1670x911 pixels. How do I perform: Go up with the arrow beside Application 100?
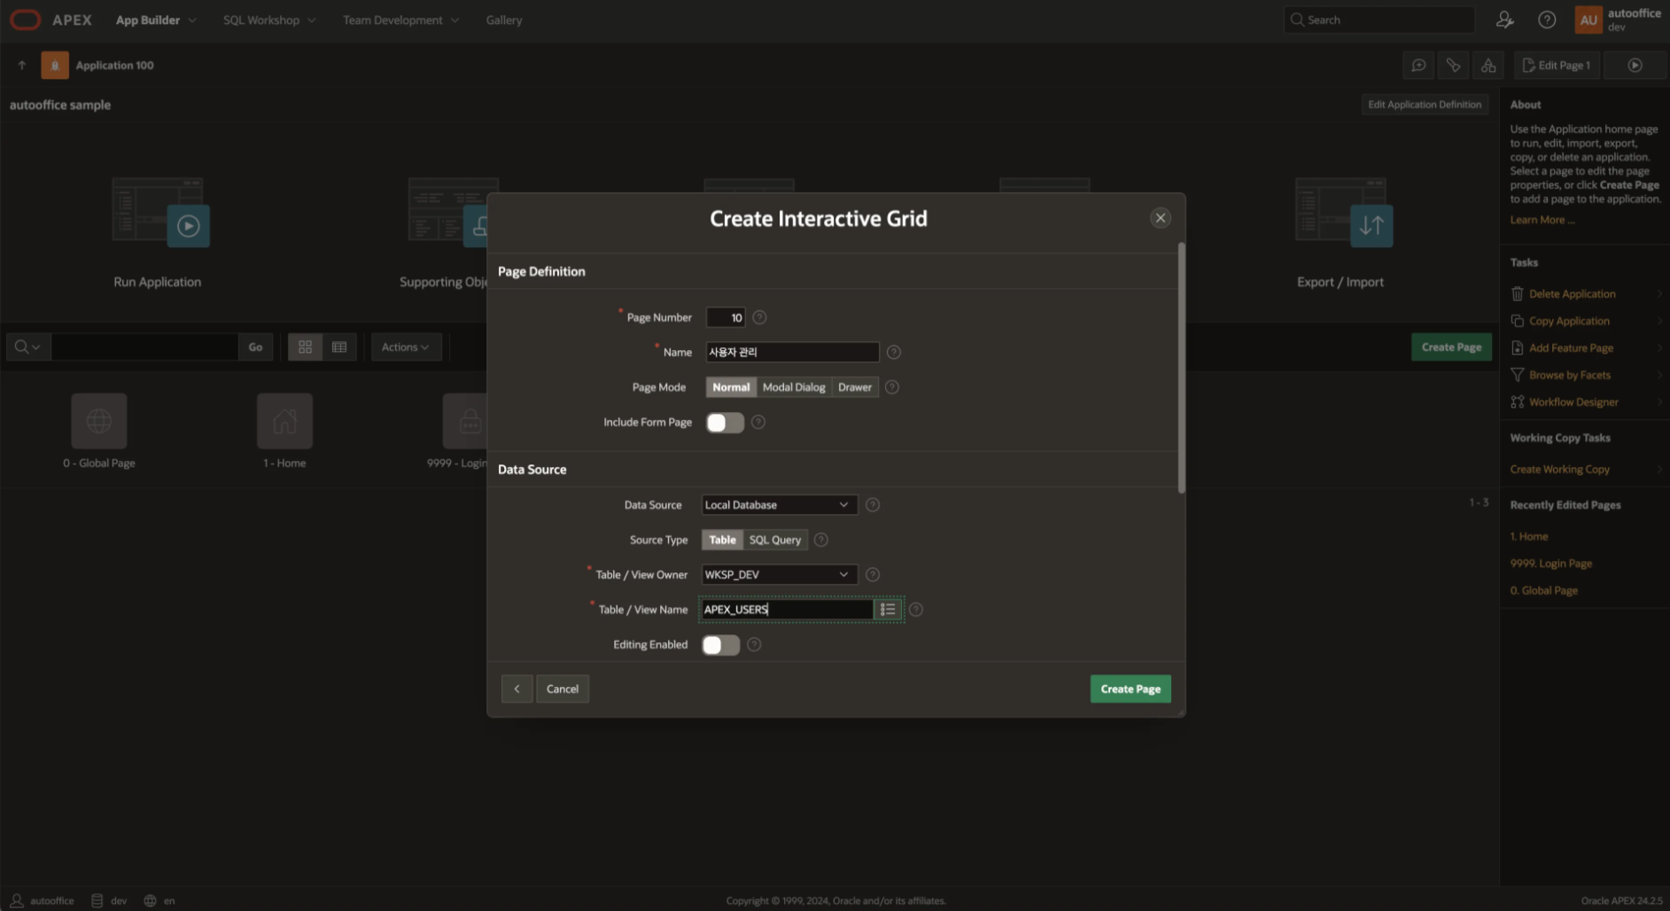click(x=22, y=66)
